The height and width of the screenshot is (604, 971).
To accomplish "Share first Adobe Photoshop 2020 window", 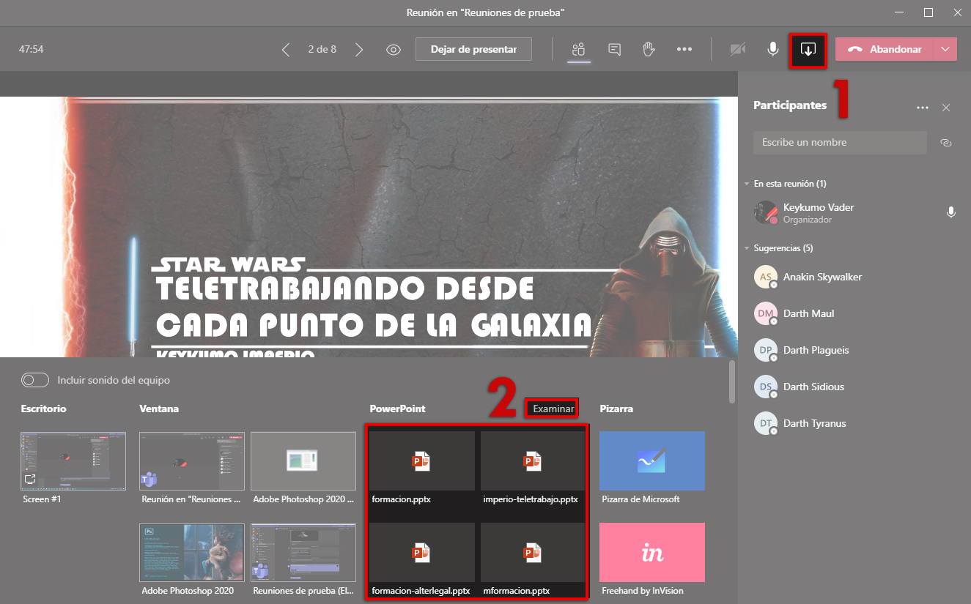I will tap(303, 461).
